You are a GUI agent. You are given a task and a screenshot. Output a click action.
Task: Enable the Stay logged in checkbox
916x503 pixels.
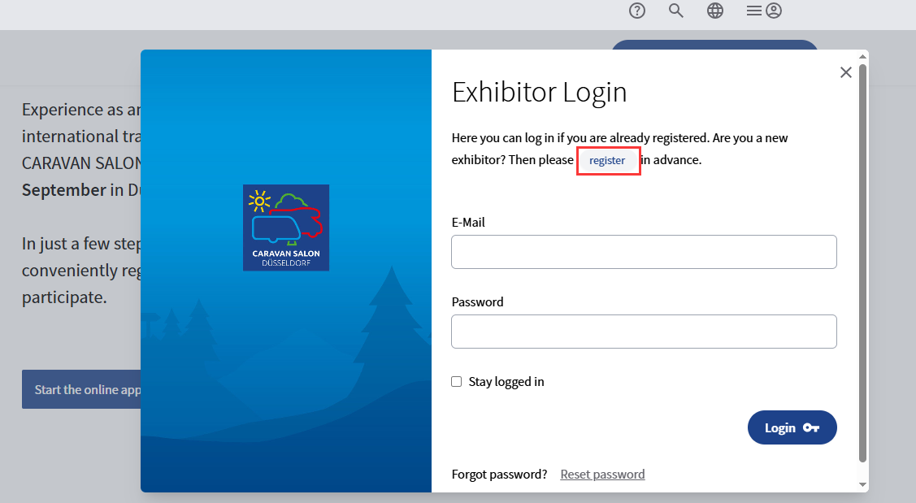coord(457,382)
